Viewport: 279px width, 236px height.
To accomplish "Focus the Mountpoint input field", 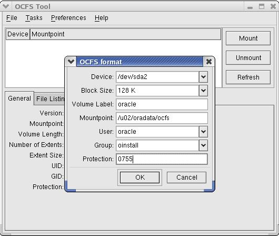I will (x=162, y=118).
